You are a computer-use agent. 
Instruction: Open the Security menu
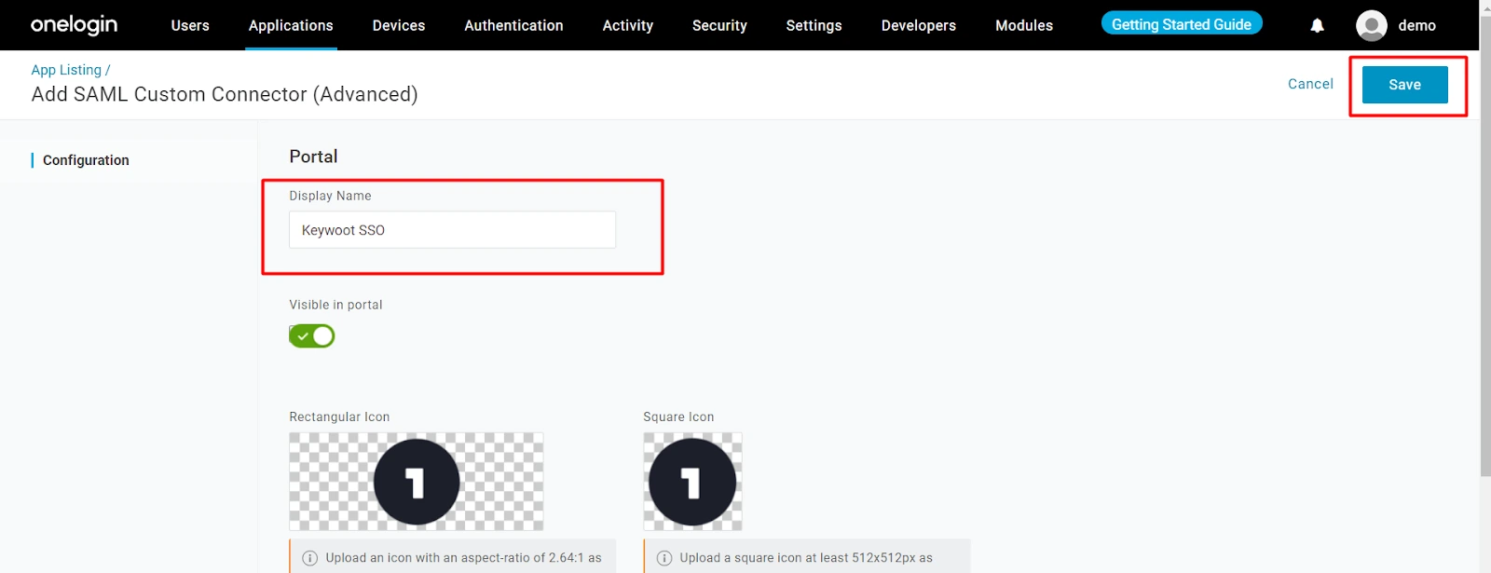click(x=719, y=25)
